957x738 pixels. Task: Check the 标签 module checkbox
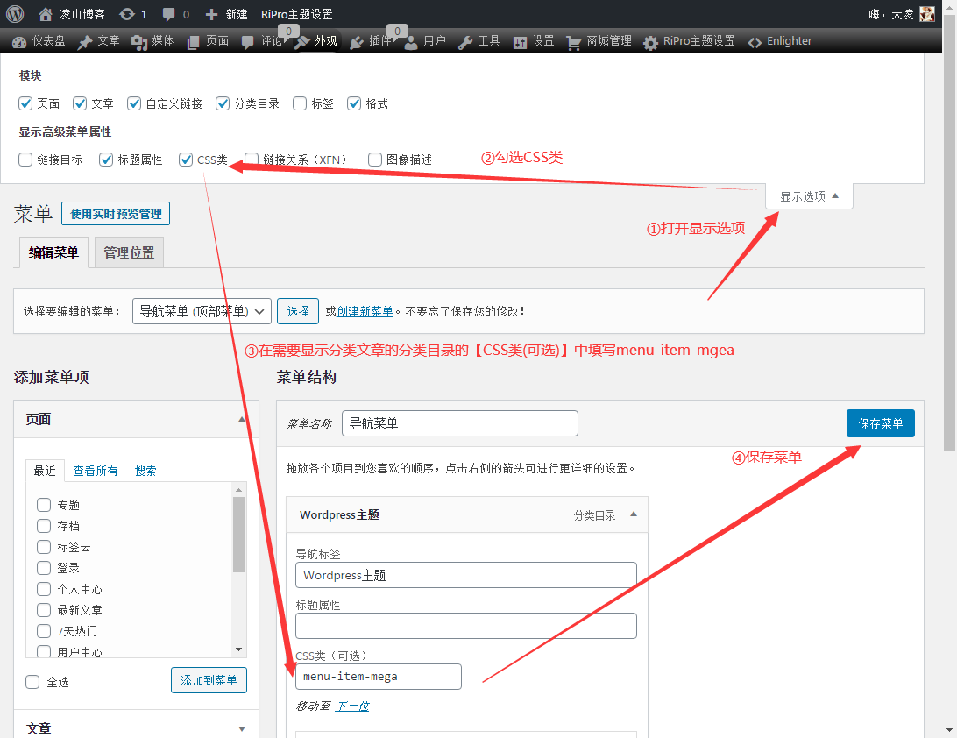301,103
